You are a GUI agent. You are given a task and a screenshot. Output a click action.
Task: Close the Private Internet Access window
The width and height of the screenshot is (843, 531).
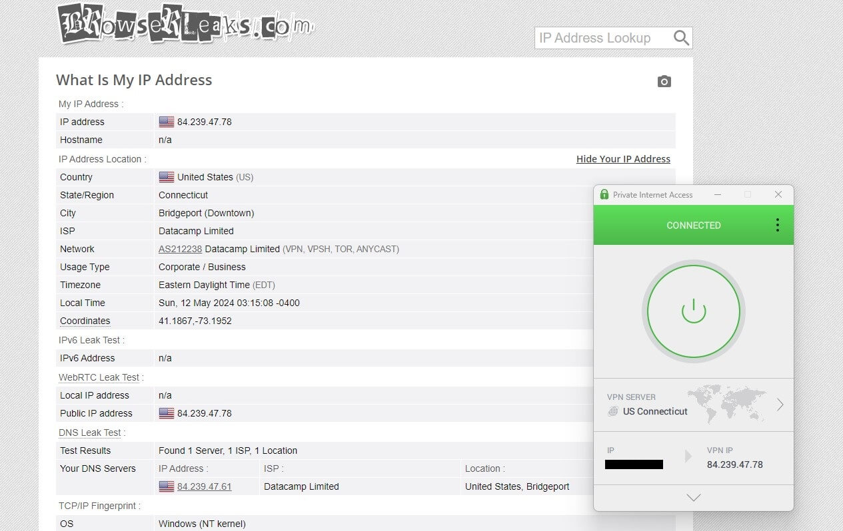[778, 194]
